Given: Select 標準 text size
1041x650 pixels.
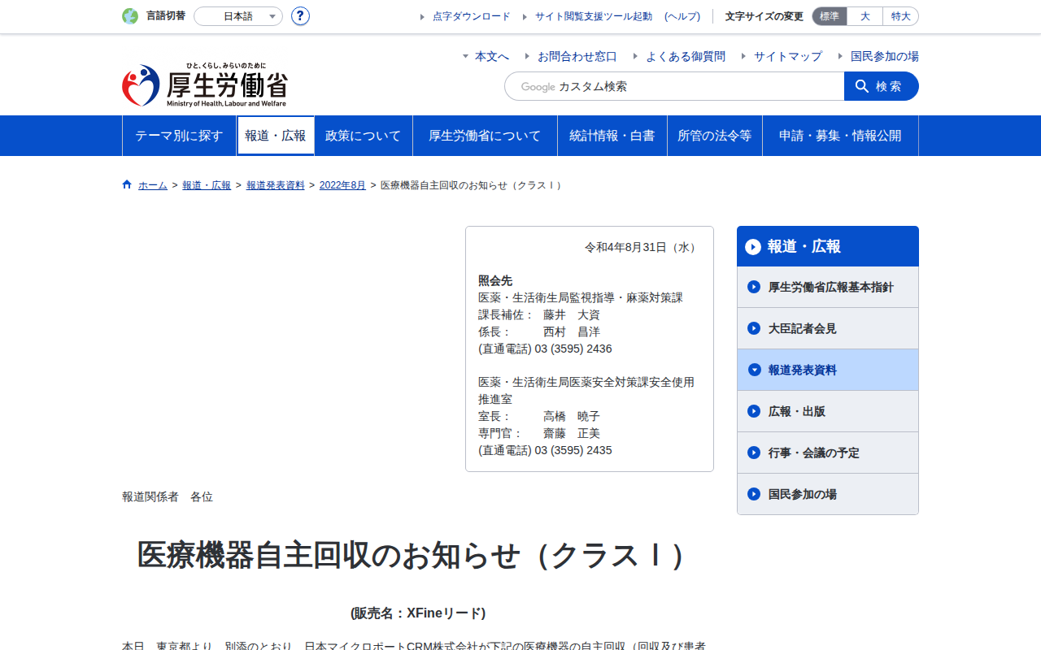Looking at the screenshot, I should click(830, 16).
